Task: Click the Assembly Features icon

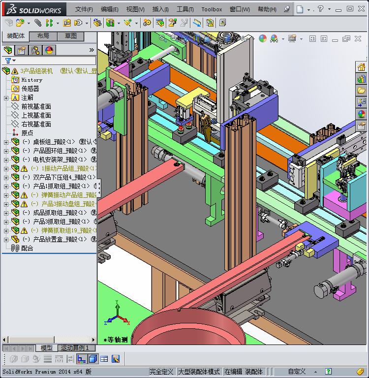Action: (x=110, y=23)
